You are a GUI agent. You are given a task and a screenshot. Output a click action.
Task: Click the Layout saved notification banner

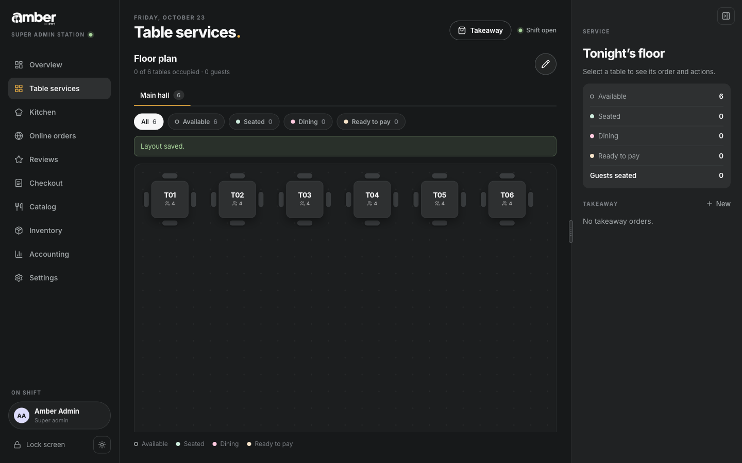(x=345, y=146)
